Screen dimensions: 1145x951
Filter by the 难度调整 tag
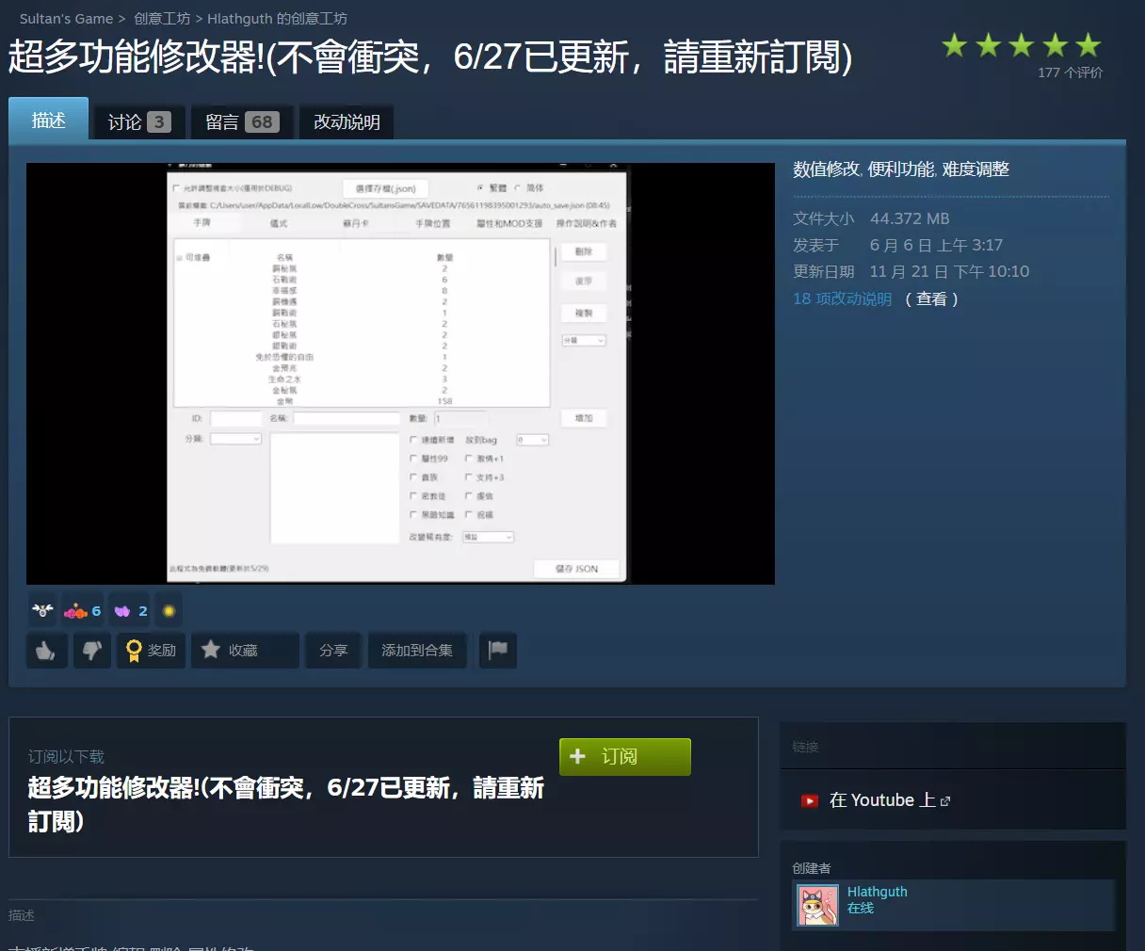tap(976, 169)
